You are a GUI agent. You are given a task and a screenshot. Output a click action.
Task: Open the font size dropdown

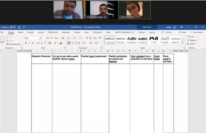click(x=43, y=38)
